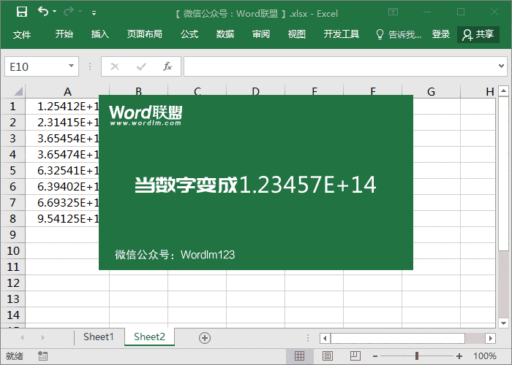Click cell with 6.32541E+1 value

click(67, 170)
